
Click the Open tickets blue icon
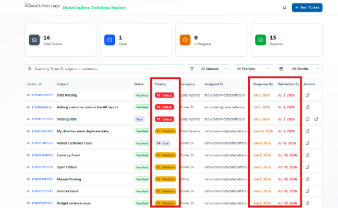pyautogui.click(x=110, y=40)
